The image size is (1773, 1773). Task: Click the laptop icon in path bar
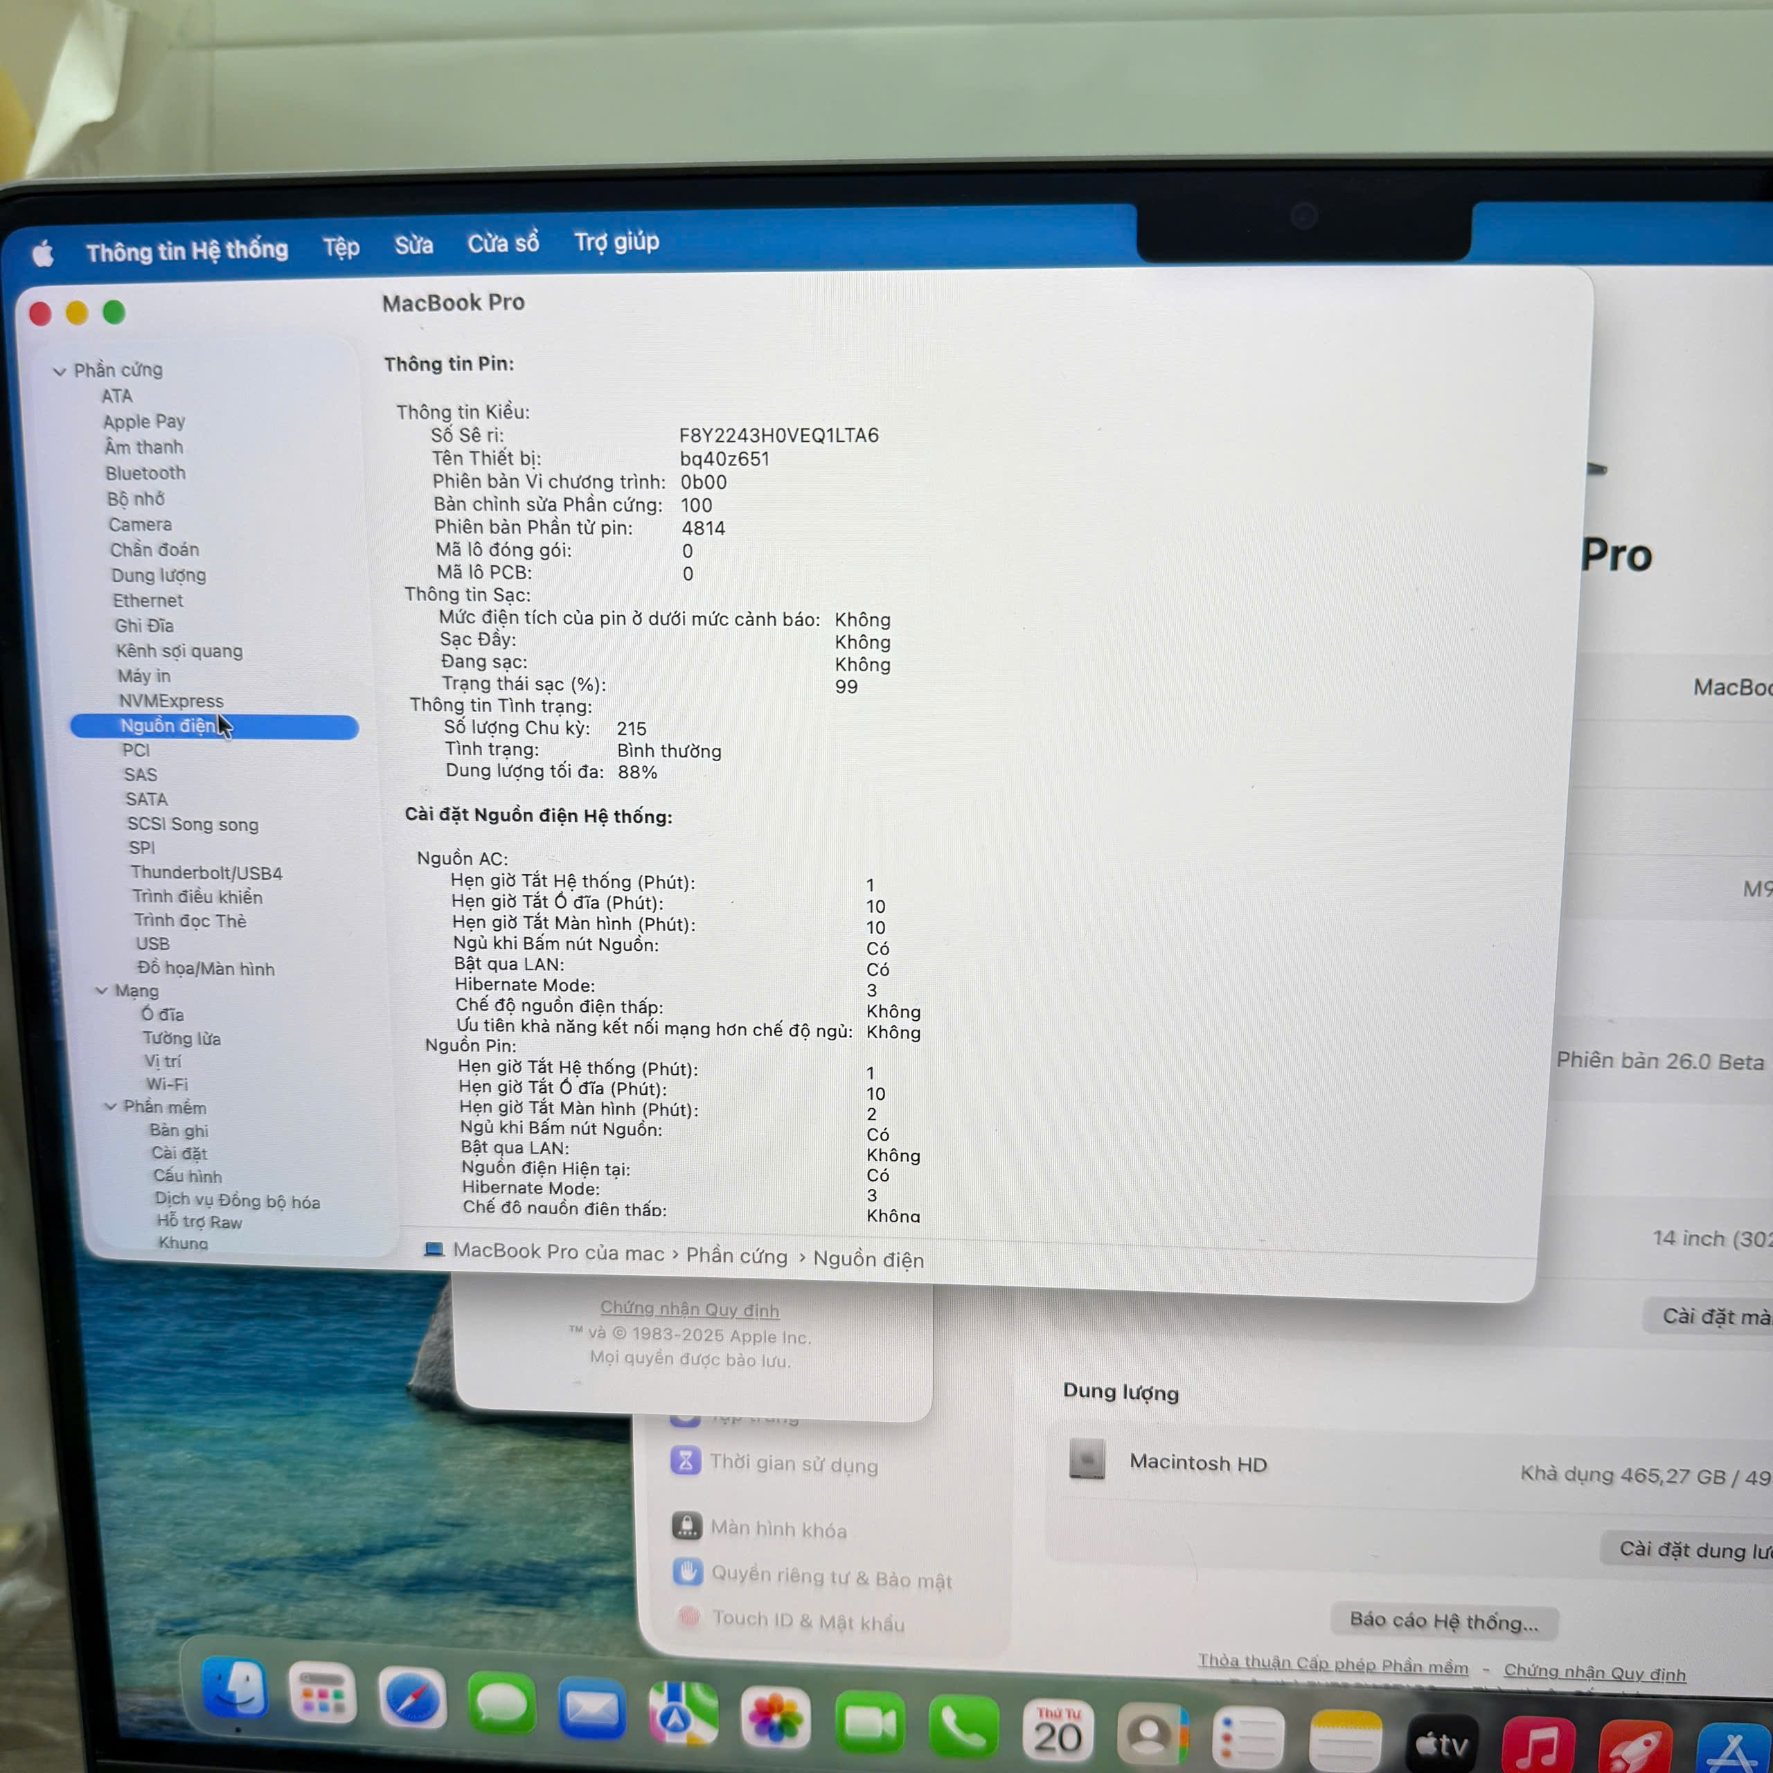(434, 1249)
